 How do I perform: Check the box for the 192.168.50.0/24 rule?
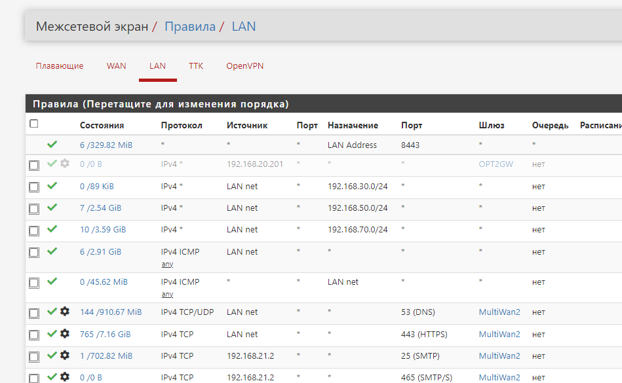(x=34, y=209)
